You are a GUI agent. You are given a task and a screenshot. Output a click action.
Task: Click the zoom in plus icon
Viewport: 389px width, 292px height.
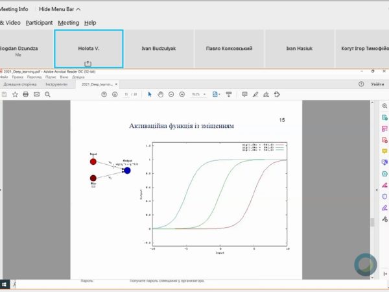[183, 94]
